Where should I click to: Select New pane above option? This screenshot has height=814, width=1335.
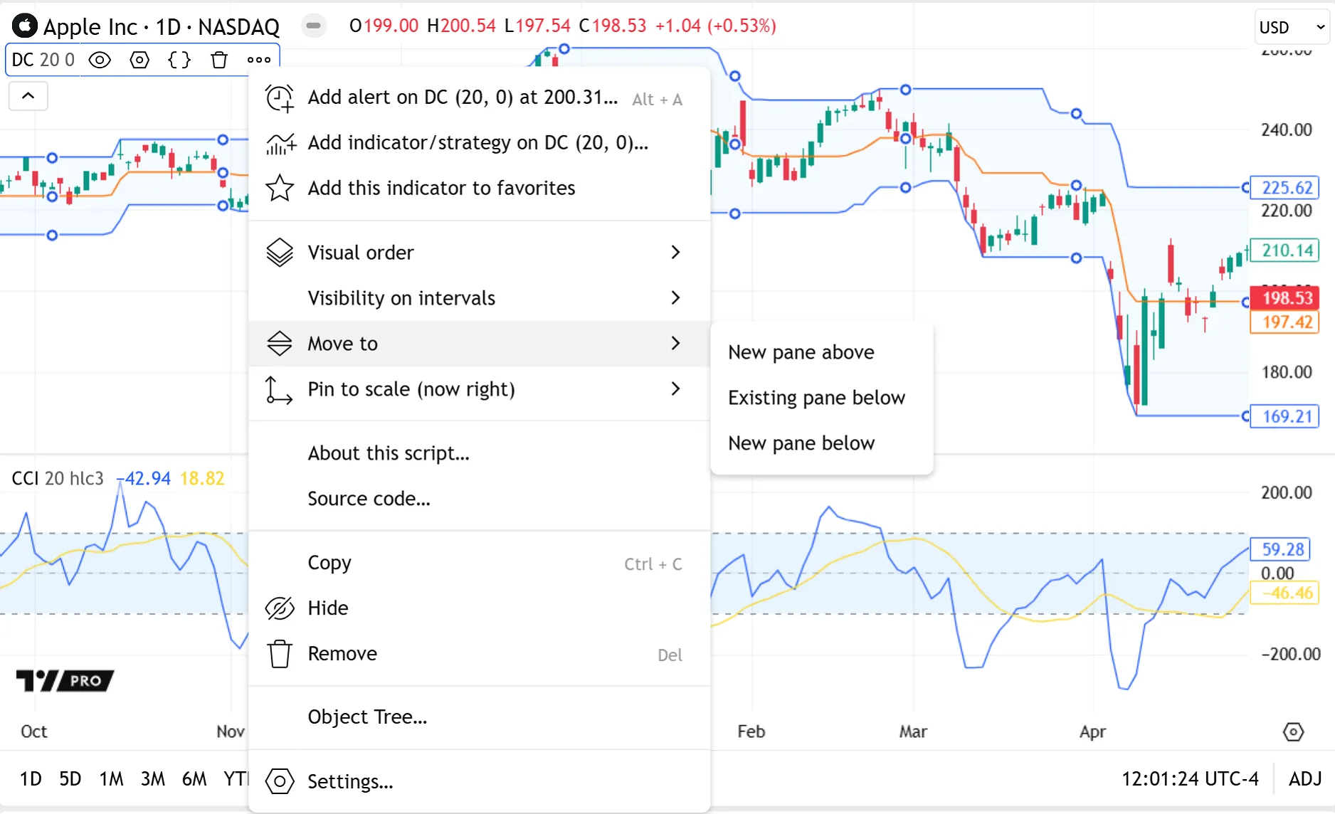coord(801,352)
